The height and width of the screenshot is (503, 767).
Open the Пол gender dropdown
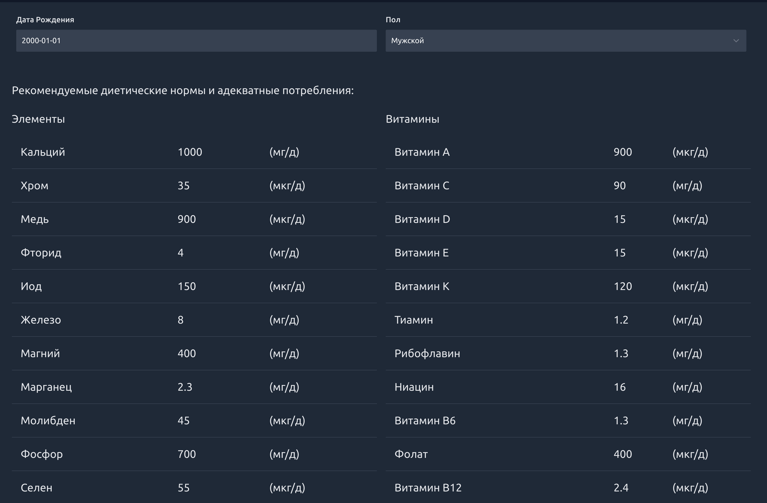(x=566, y=40)
